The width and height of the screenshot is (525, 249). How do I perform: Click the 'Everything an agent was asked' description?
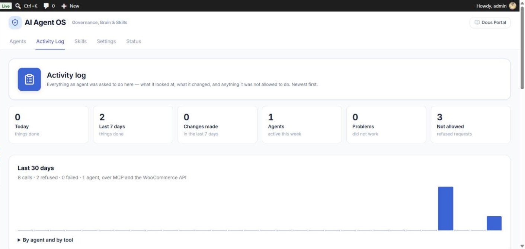tap(182, 84)
